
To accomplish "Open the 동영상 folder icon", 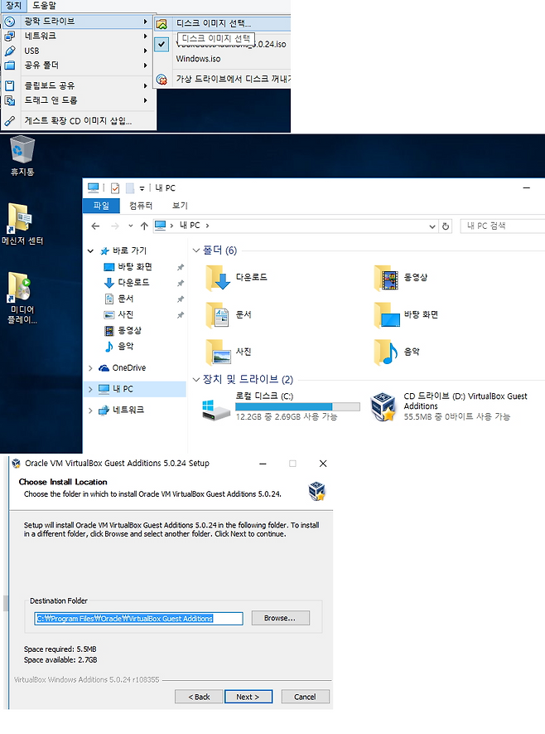I will pyautogui.click(x=386, y=279).
